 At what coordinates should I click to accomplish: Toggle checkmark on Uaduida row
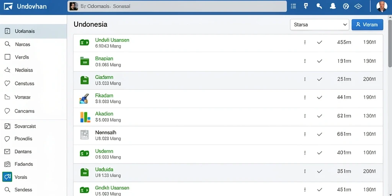point(319,171)
